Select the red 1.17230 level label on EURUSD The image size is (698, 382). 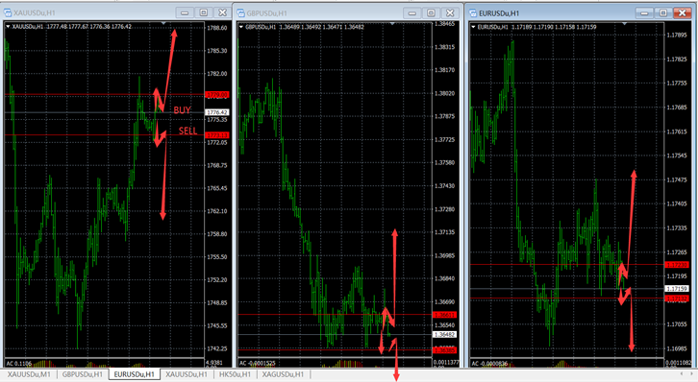(x=677, y=265)
